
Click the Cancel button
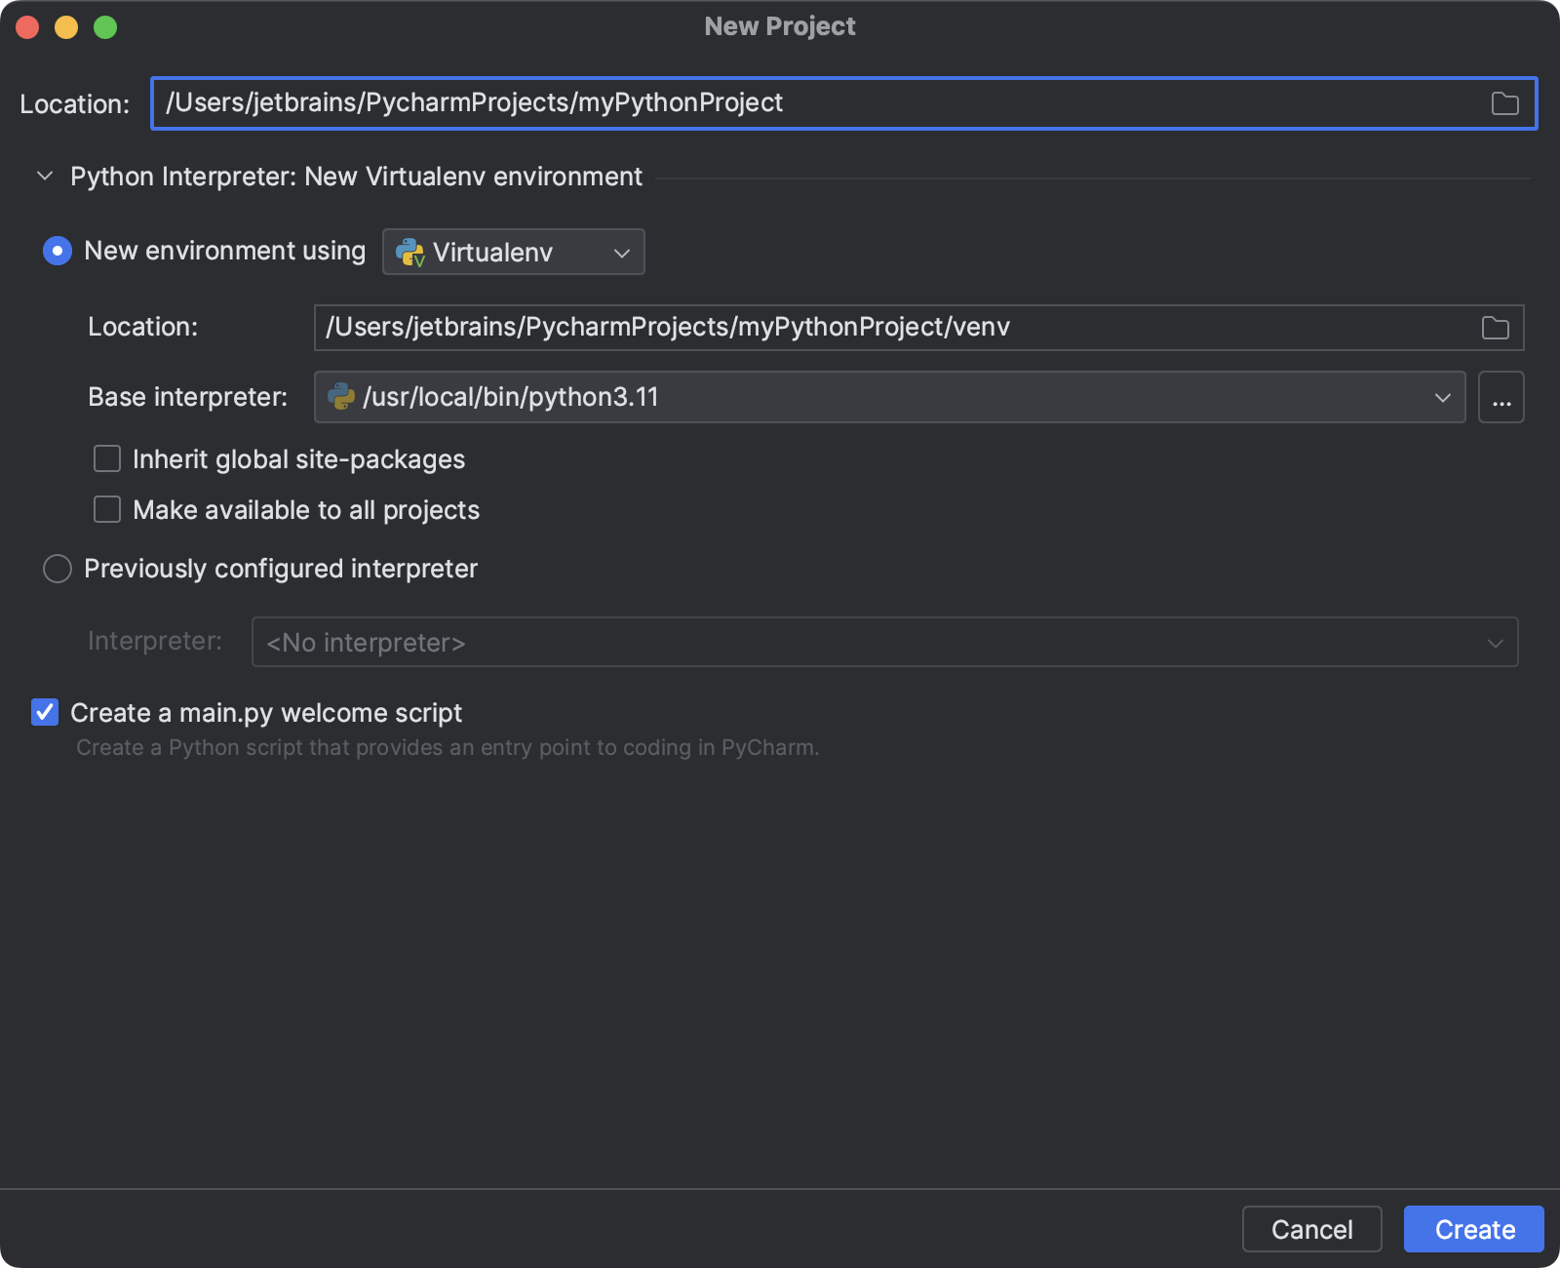click(1311, 1229)
